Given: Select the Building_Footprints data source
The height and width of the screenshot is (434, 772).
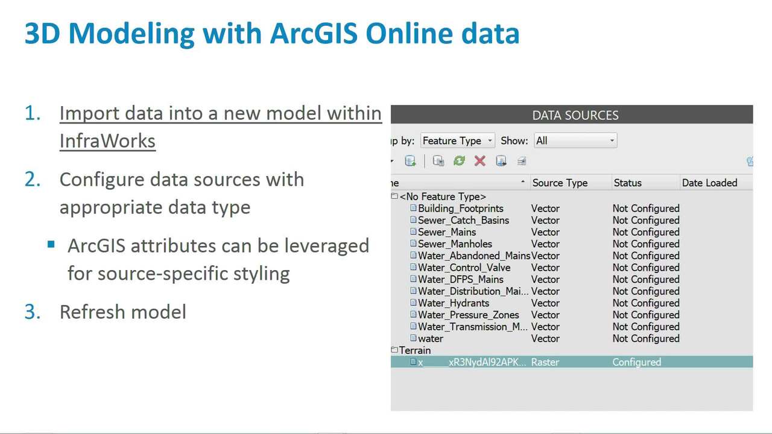Looking at the screenshot, I should point(460,209).
